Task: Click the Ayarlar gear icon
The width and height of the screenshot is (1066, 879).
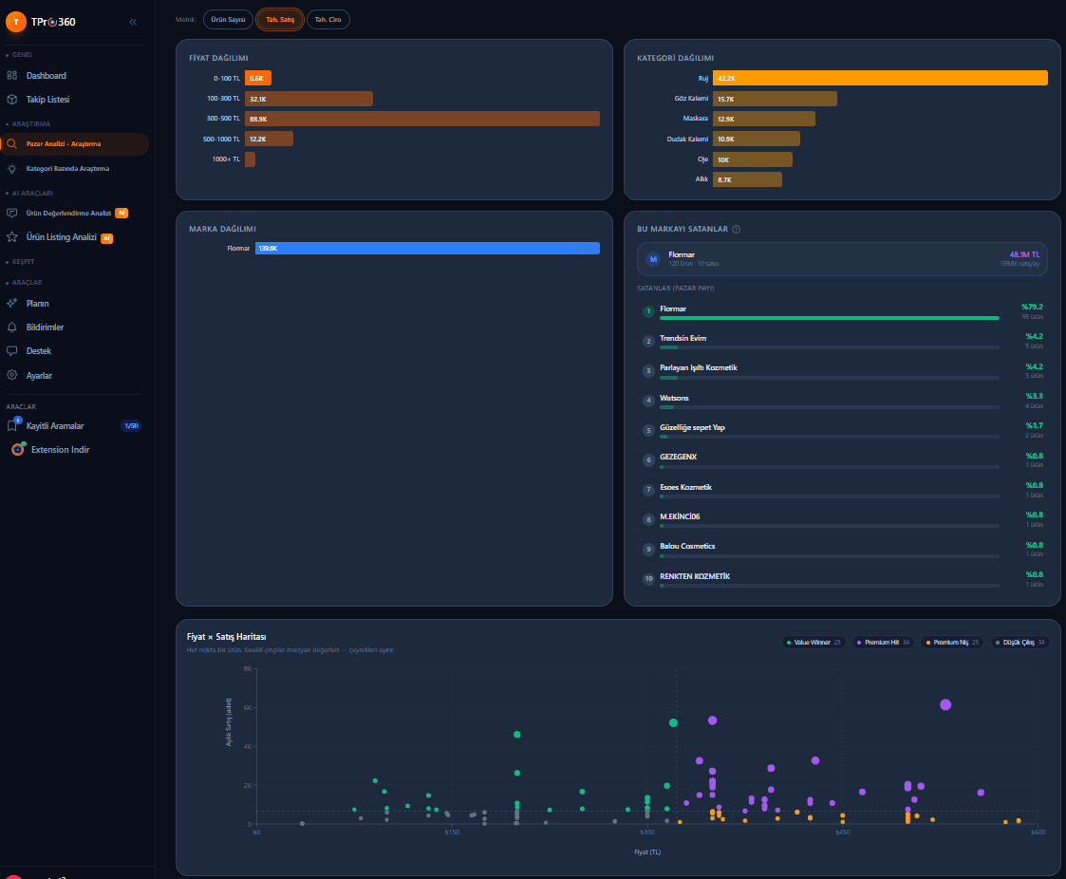Action: 12,375
